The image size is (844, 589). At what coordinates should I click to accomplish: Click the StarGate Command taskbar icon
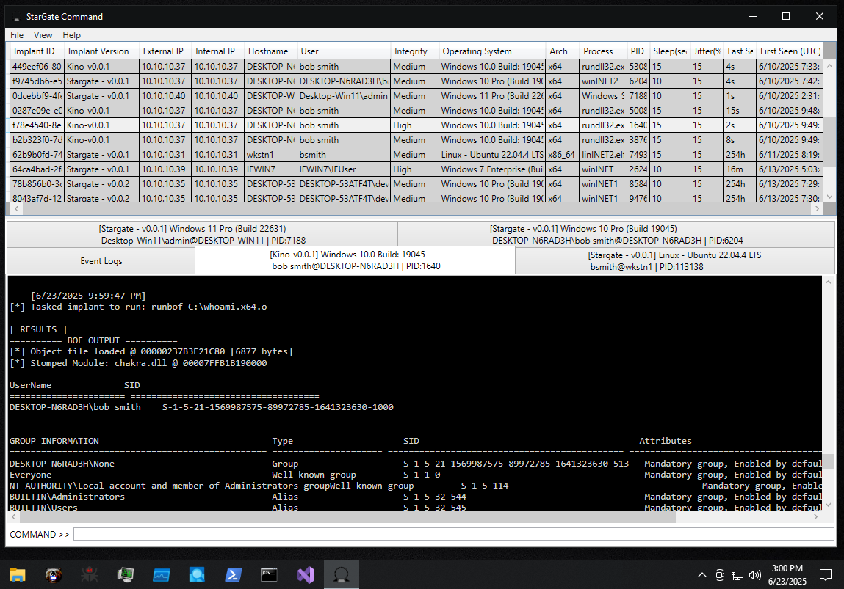342,575
